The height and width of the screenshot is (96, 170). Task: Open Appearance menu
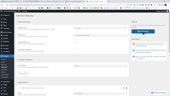(6, 82)
